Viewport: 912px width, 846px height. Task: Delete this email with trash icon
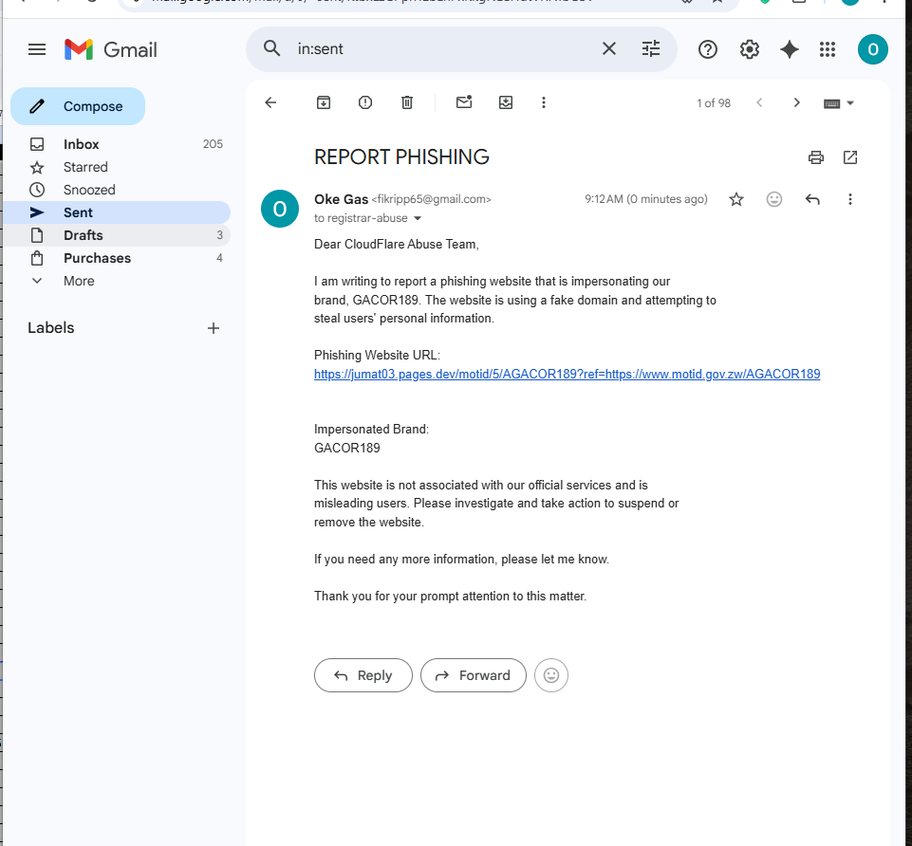pos(407,103)
